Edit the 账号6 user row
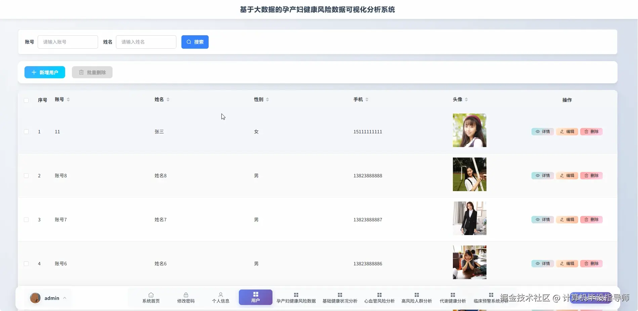The image size is (638, 311). (x=567, y=264)
